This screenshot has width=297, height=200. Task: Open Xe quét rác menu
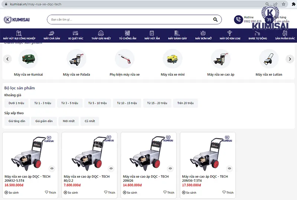(x=76, y=35)
